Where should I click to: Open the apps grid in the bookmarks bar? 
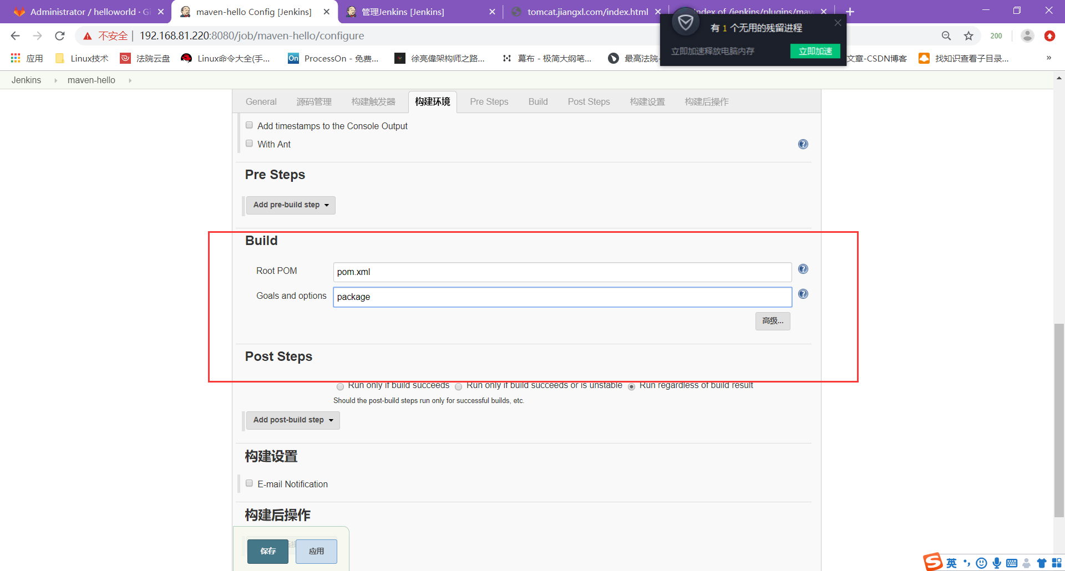click(16, 58)
